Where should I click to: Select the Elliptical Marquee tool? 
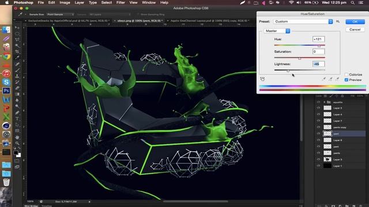point(17,33)
